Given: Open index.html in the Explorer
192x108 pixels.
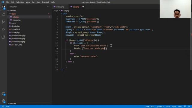Looking at the screenshot, I should 16,29.
